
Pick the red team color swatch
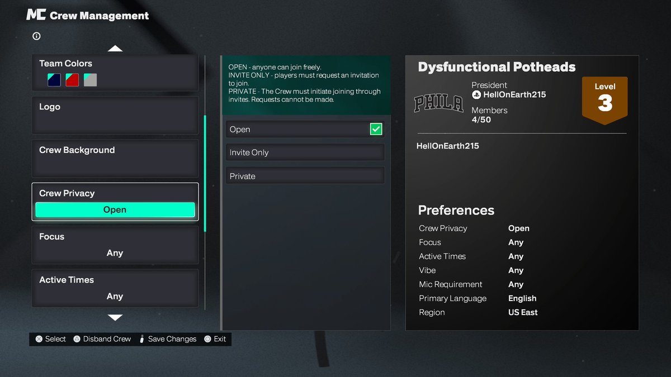[x=72, y=80]
